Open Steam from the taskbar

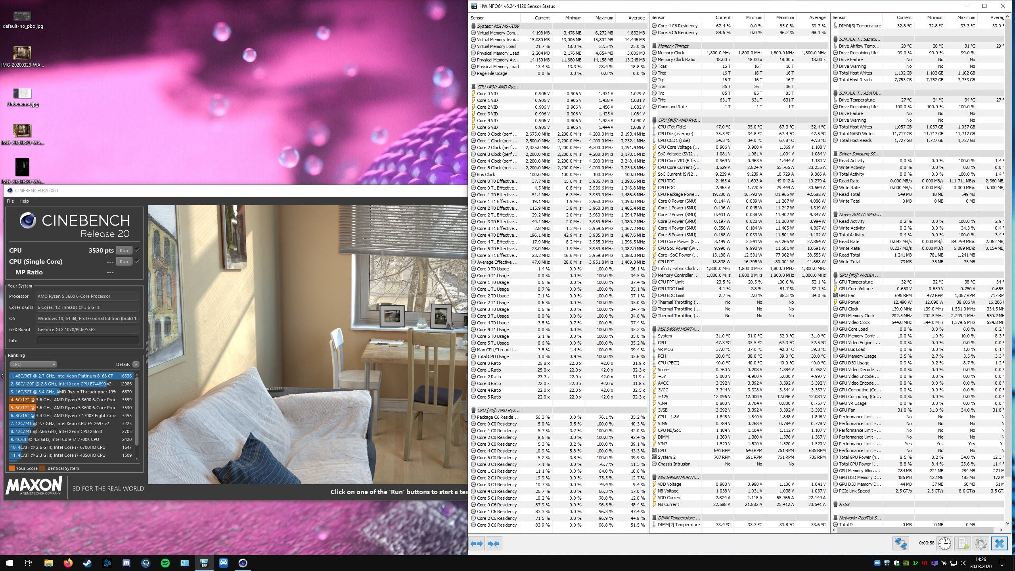tap(87, 563)
